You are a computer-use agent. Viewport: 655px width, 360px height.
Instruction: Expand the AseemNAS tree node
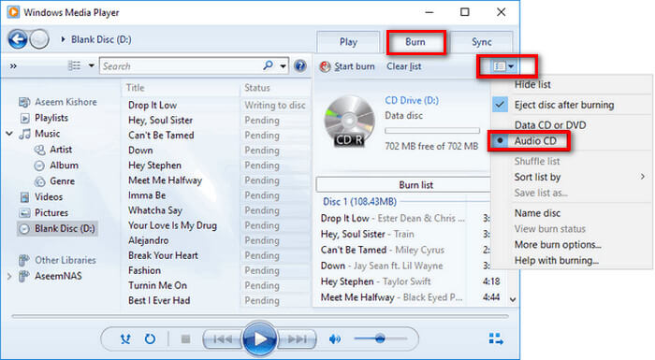click(9, 276)
